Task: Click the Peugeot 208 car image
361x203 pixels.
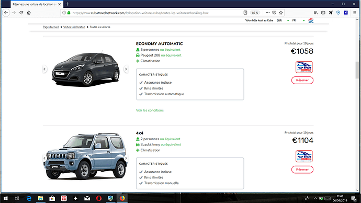Action: tap(85, 69)
